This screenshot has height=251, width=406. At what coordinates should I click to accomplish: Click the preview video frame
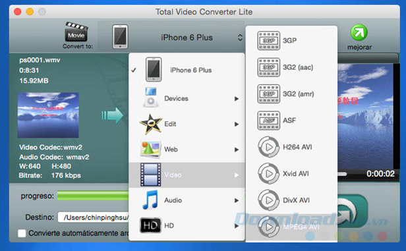(365, 117)
